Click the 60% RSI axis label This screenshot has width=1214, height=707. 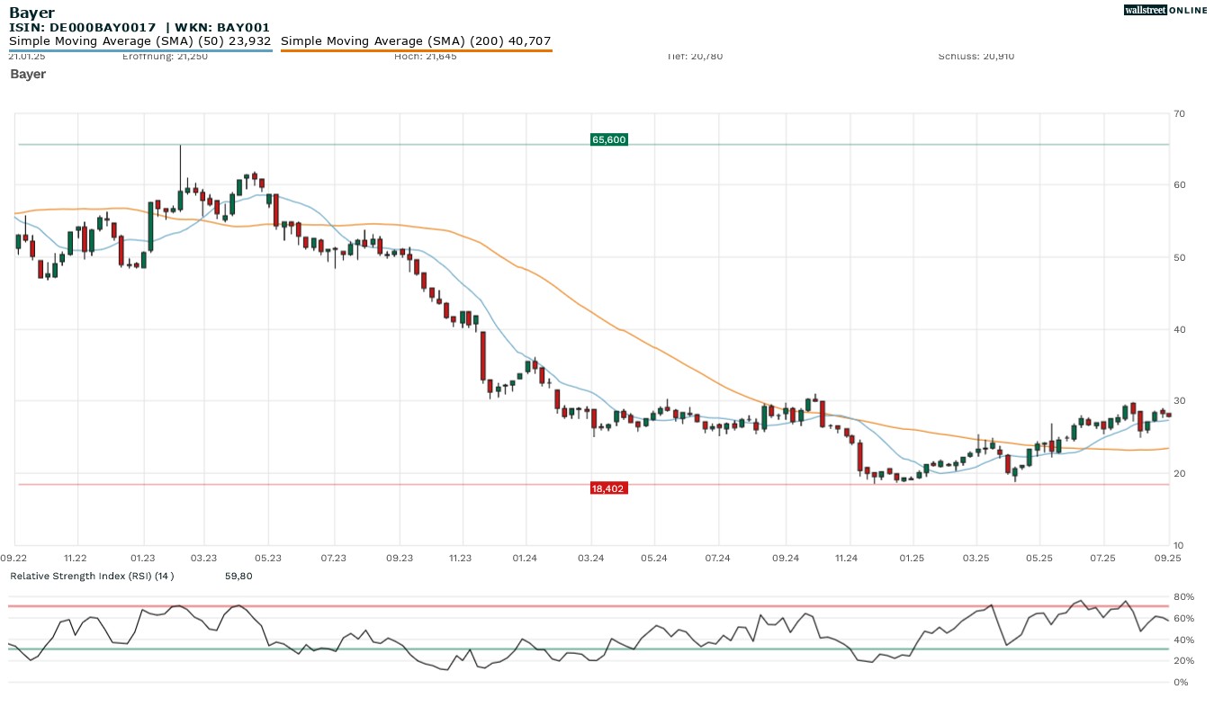pos(1183,619)
